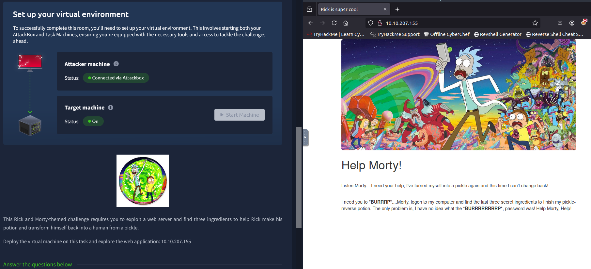Click the insecure connection padlock icon

pyautogui.click(x=380, y=23)
